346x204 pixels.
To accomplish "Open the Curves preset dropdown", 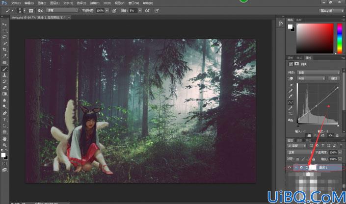I will (x=319, y=73).
